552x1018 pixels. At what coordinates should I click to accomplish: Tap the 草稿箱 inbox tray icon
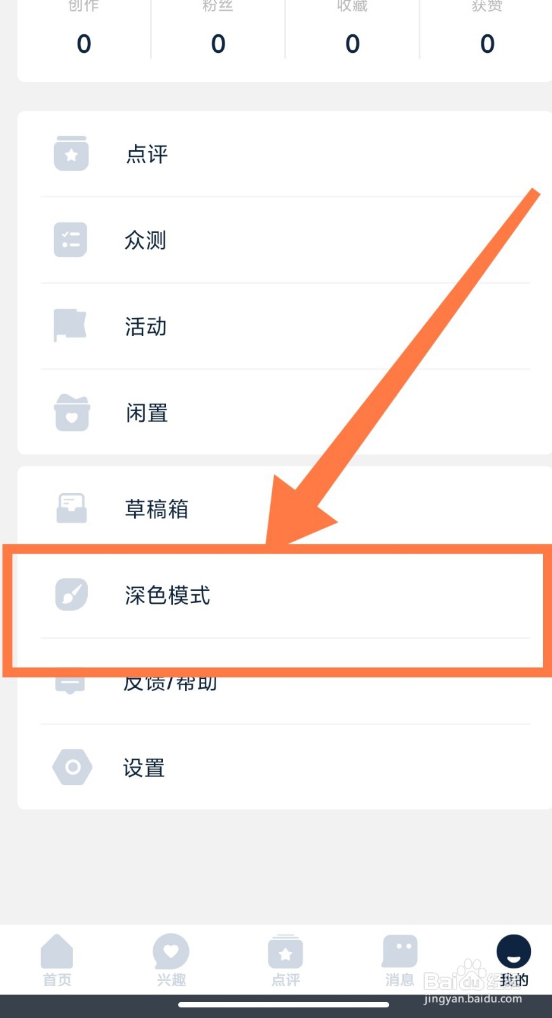(x=71, y=508)
